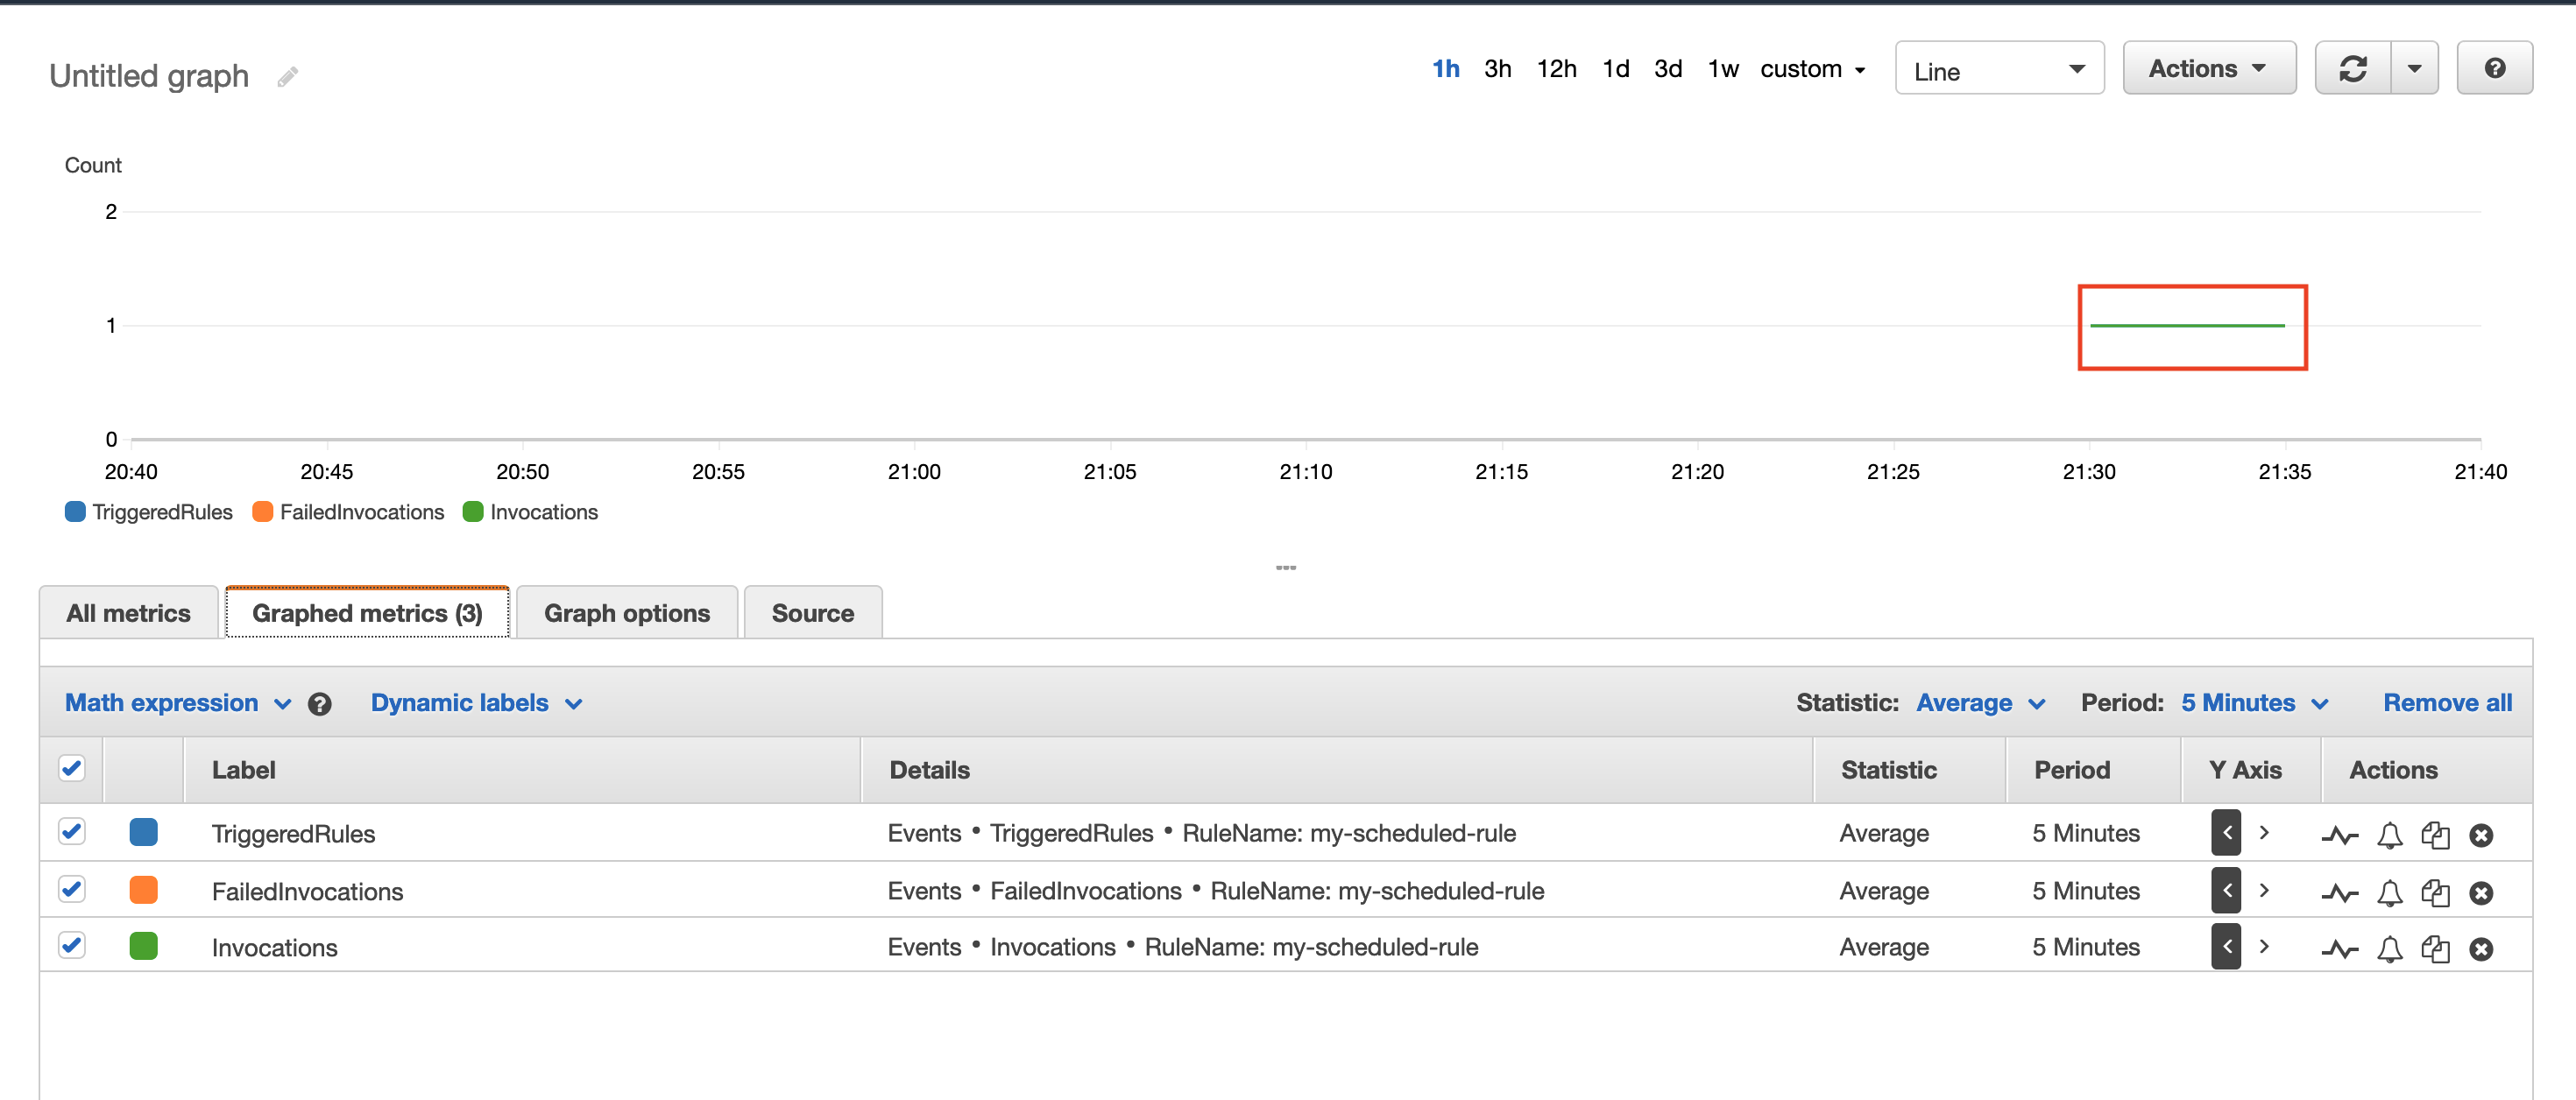The width and height of the screenshot is (2576, 1100).
Task: Click the refresh graph icon button
Action: [2352, 69]
